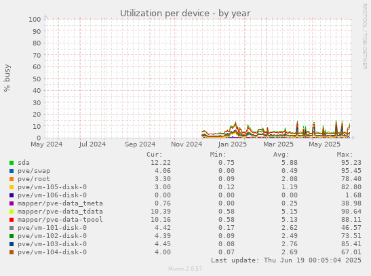Select the pve/vm-101-disk-0 gray swatch
The height and width of the screenshot is (276, 371).
[x=12, y=228]
